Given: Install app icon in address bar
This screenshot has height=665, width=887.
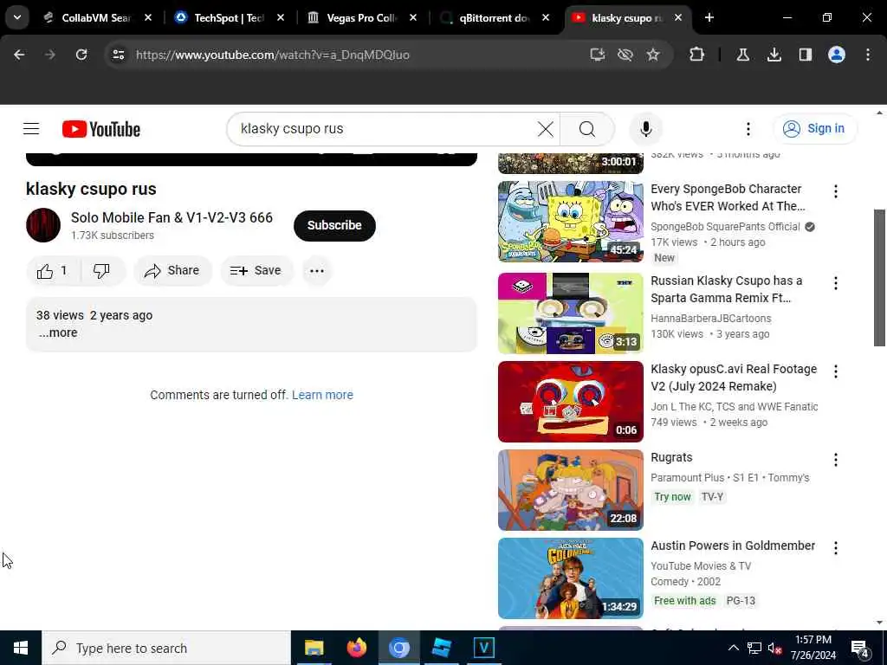Looking at the screenshot, I should pos(598,55).
